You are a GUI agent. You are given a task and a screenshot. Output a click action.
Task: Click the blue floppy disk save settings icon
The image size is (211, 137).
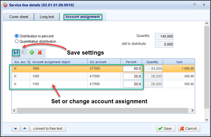point(16,53)
